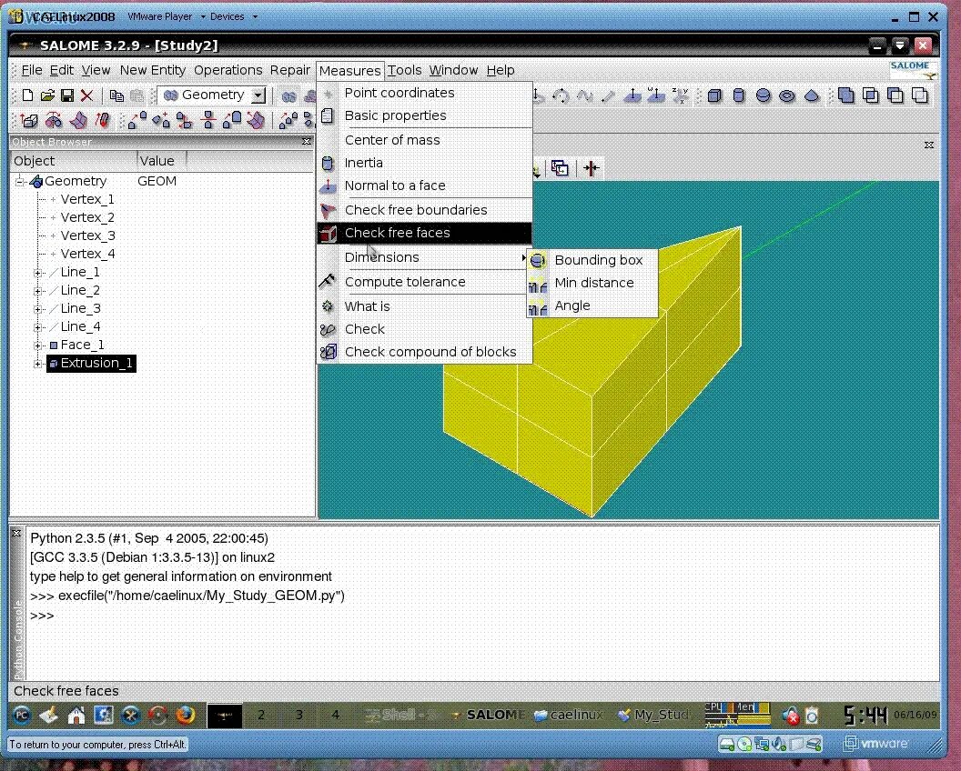Choose What is from the Measures menu
Screen dimensions: 961x771
point(424,306)
